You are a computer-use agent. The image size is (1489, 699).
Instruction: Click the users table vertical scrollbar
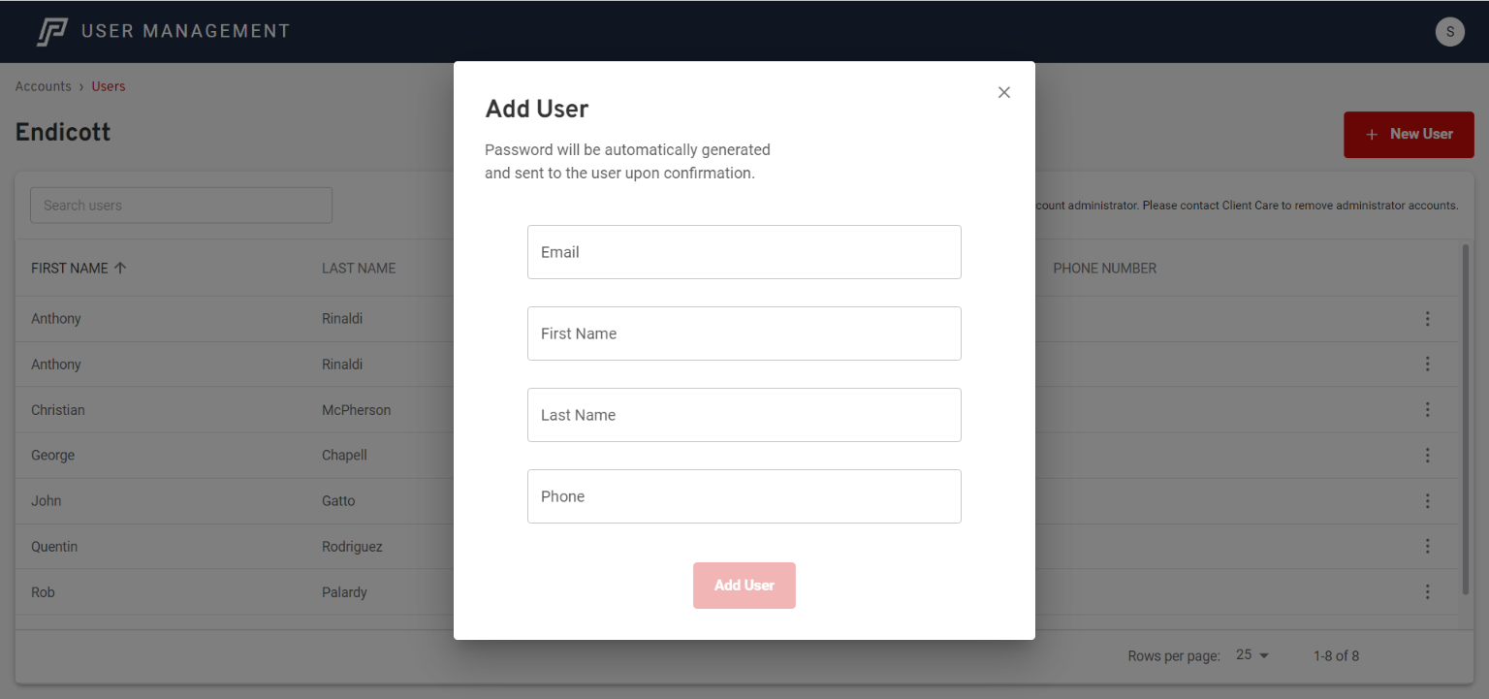[x=1465, y=417]
